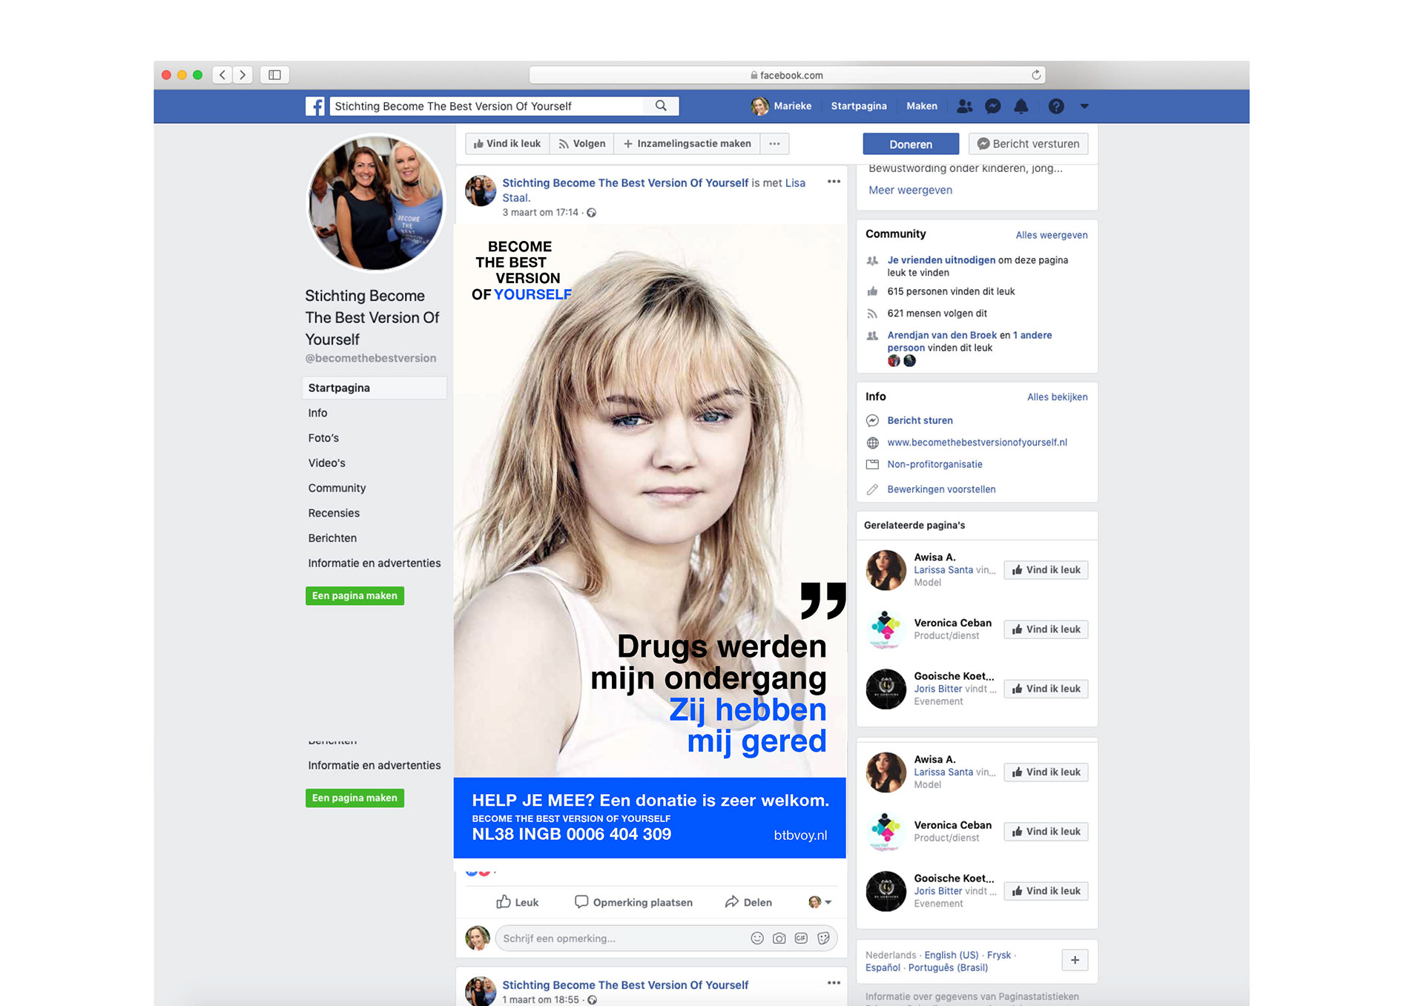Viewport: 1424px width, 1006px height.
Task: Expand the account menu arrow
Action: [x=1084, y=106]
